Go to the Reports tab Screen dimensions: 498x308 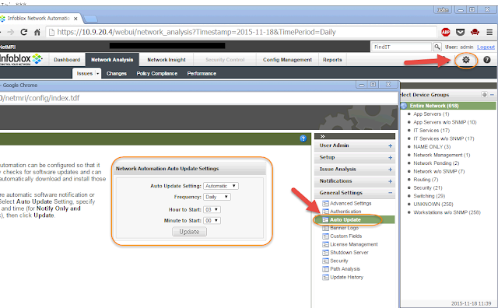coord(332,60)
